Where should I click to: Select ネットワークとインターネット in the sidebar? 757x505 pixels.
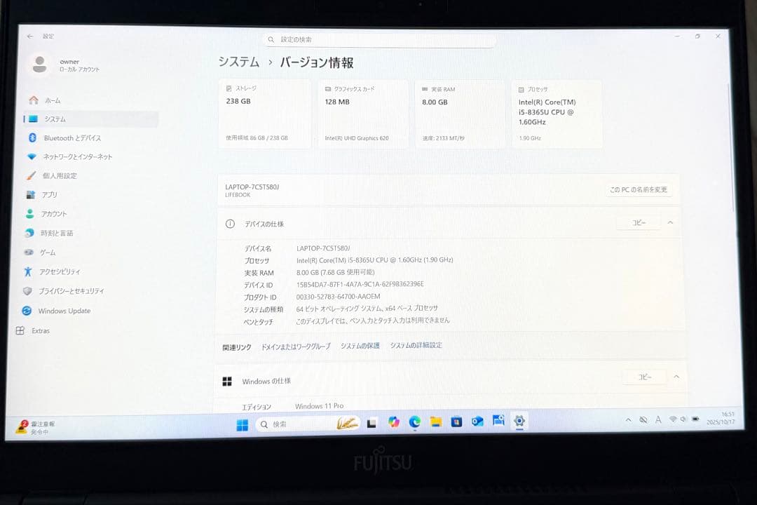(78, 156)
